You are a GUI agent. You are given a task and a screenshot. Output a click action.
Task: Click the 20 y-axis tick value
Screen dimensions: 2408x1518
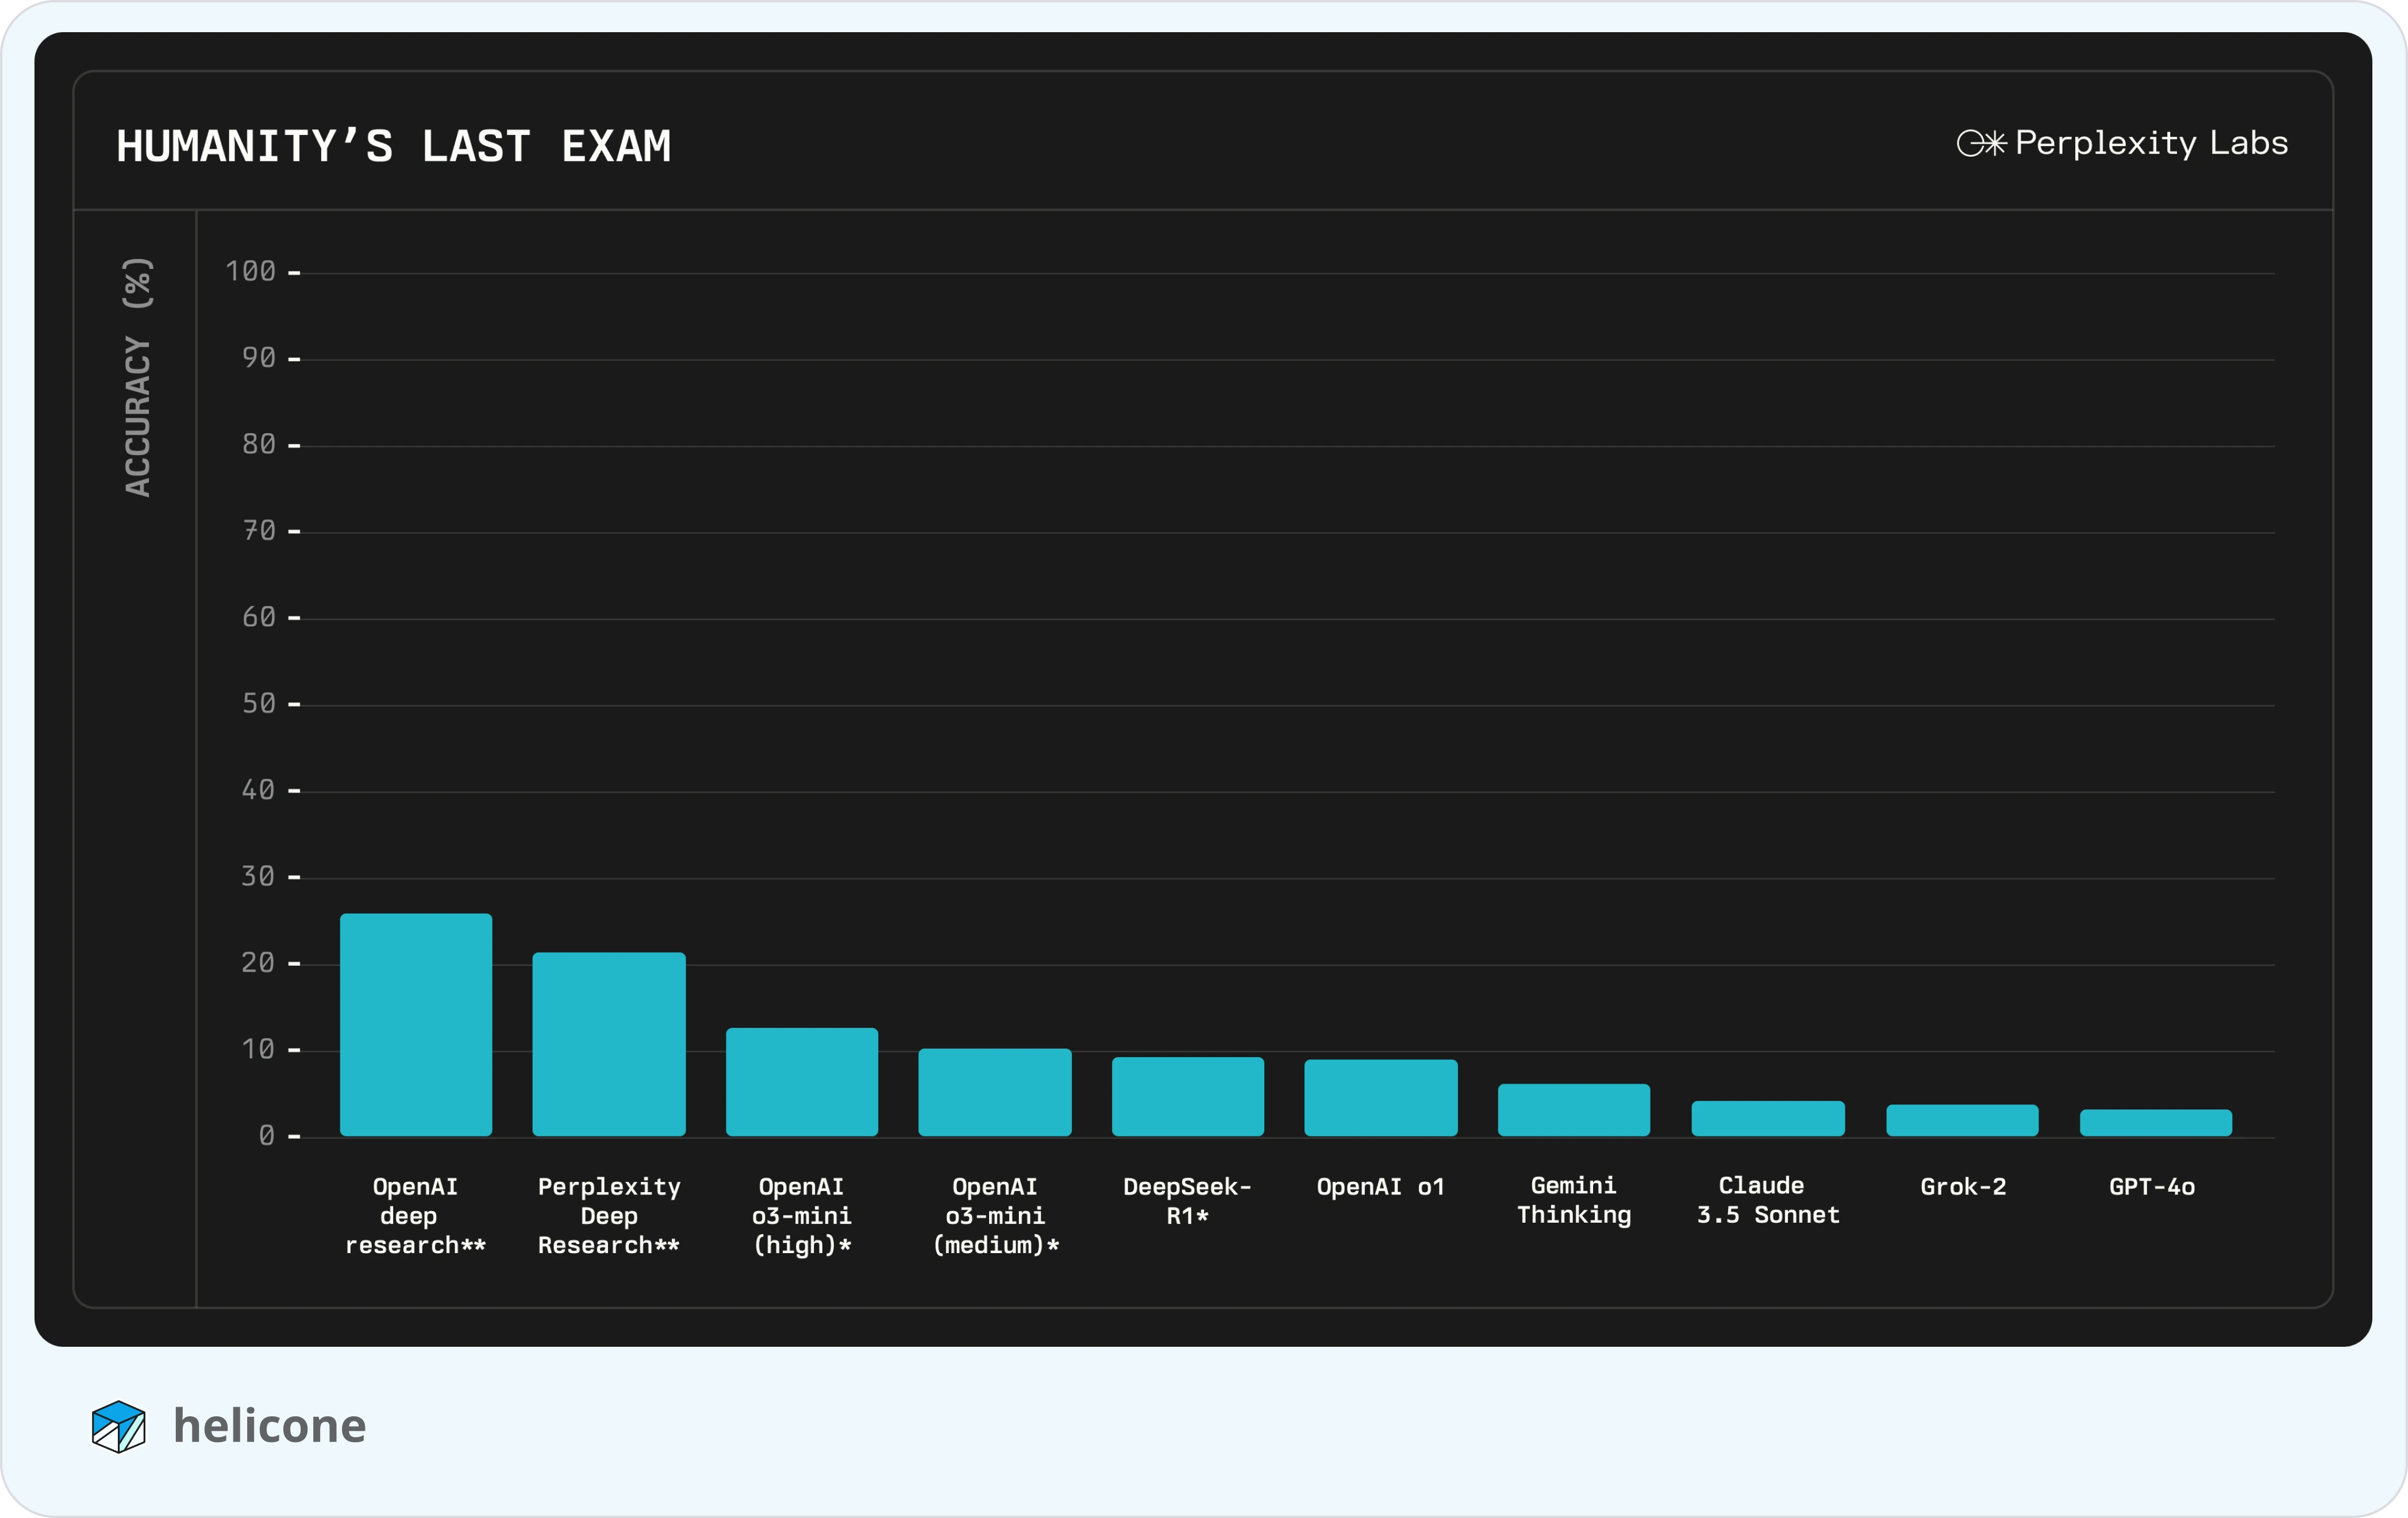258,963
